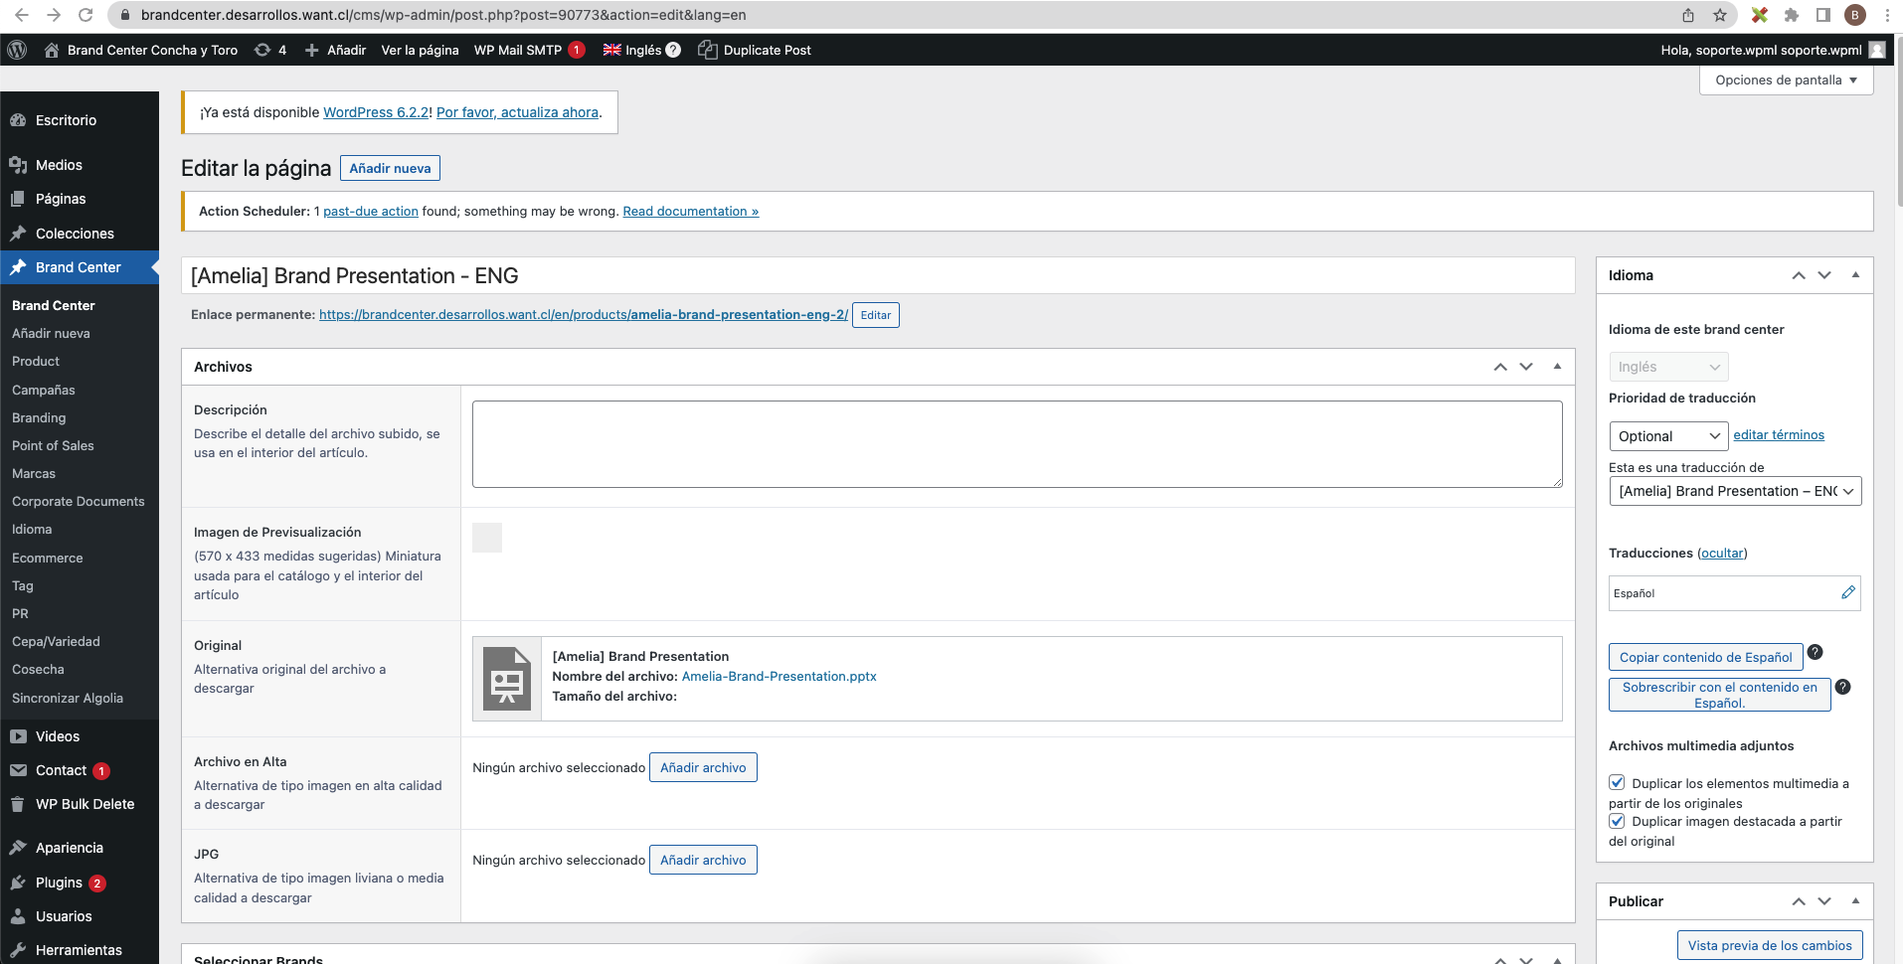This screenshot has width=1903, height=964.
Task: Click the Escritorio dashboard icon
Action: [x=18, y=120]
